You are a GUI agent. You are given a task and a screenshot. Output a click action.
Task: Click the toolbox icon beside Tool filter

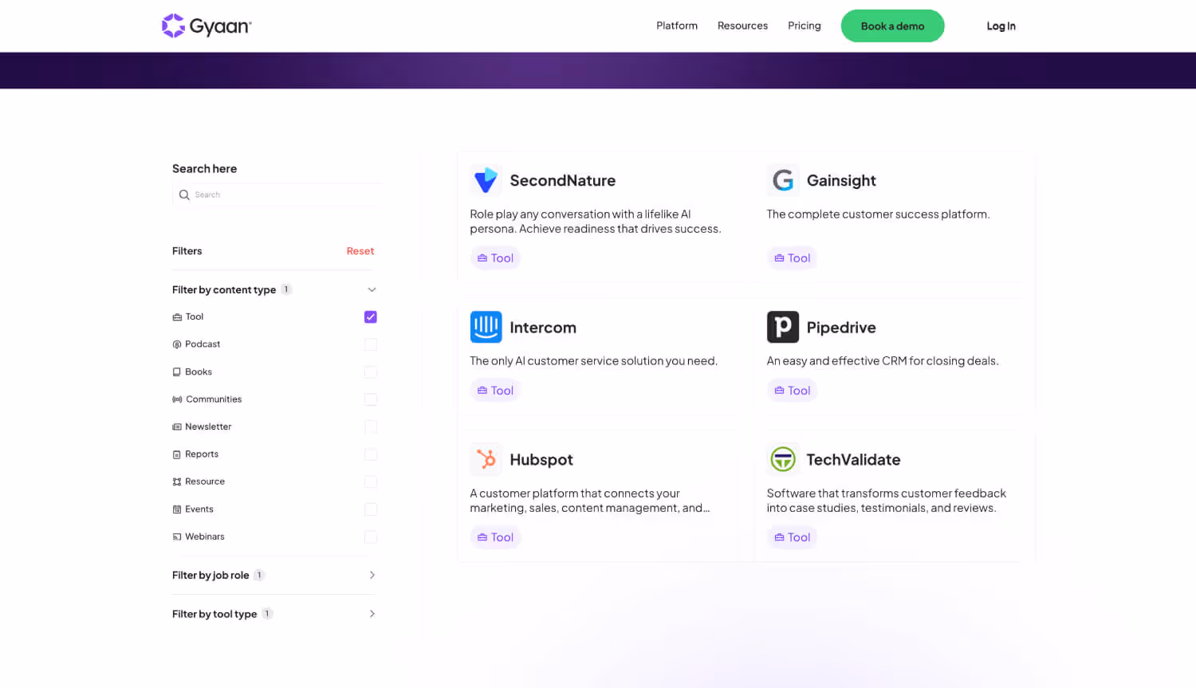(177, 317)
